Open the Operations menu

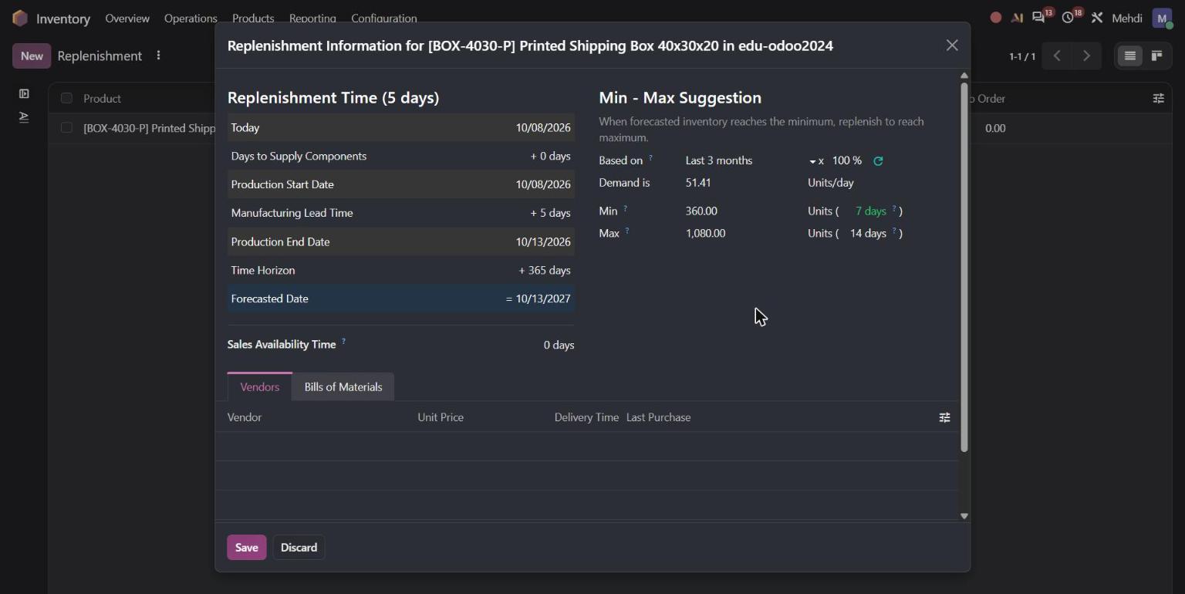(x=191, y=18)
